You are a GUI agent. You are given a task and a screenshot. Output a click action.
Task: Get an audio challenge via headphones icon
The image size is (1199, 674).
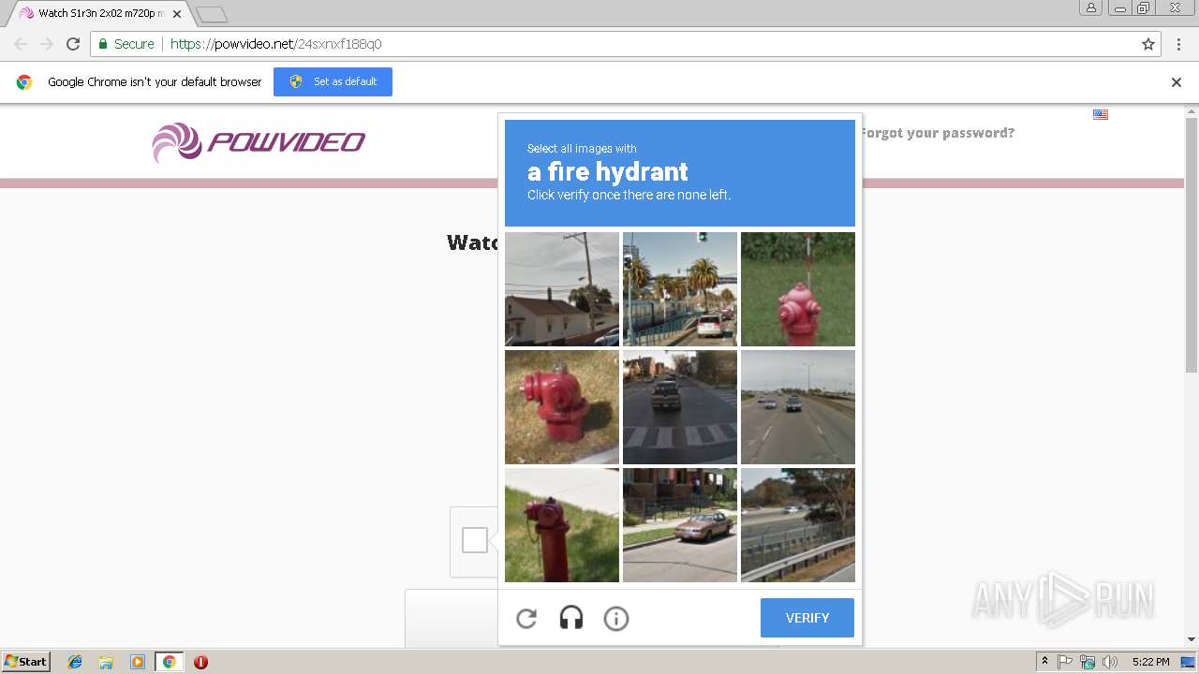pyautogui.click(x=571, y=618)
